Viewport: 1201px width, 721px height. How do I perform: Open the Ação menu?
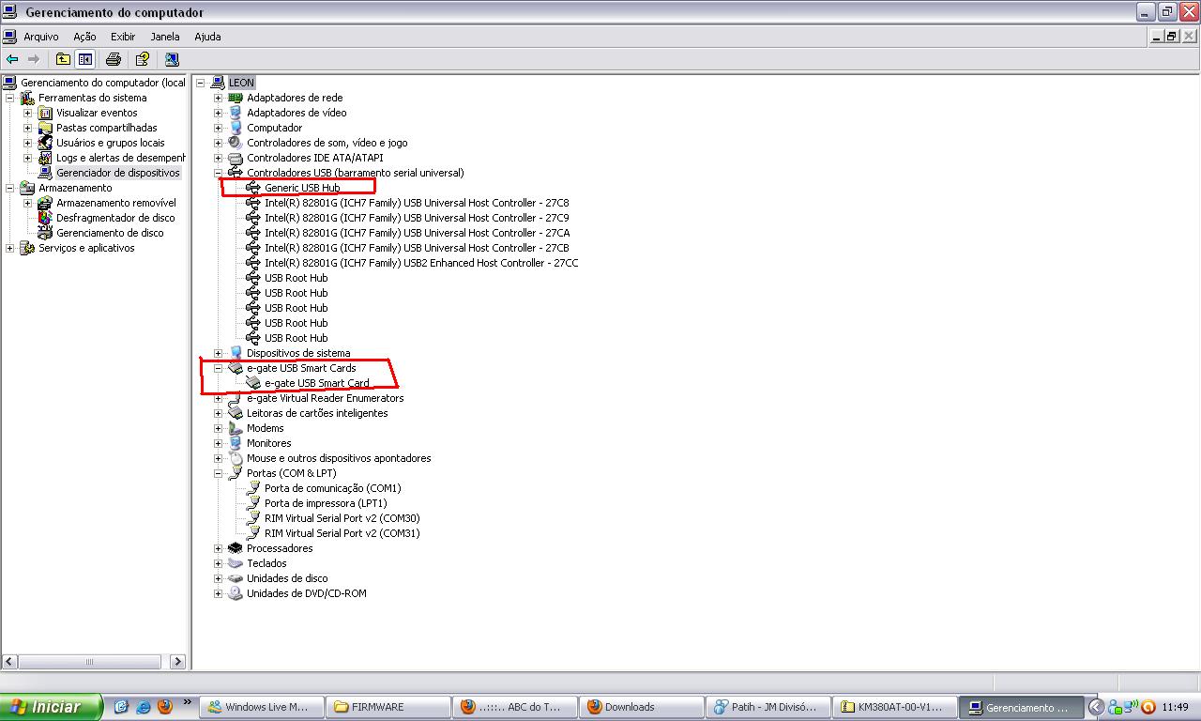[84, 37]
